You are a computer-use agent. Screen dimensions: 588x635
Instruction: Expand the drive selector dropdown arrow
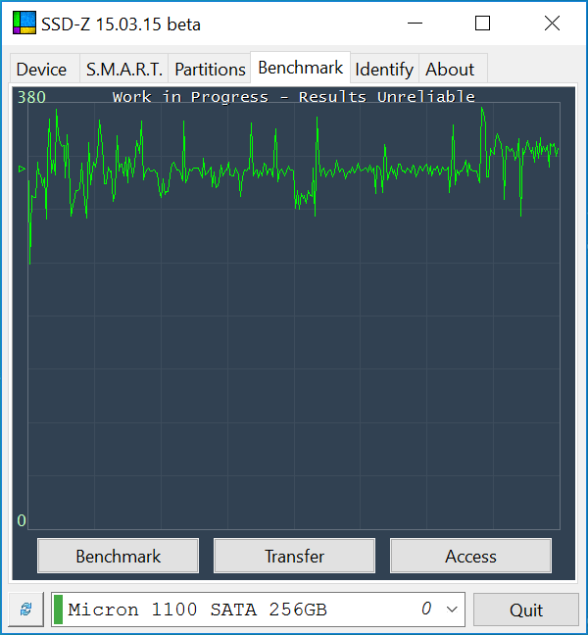pyautogui.click(x=452, y=610)
